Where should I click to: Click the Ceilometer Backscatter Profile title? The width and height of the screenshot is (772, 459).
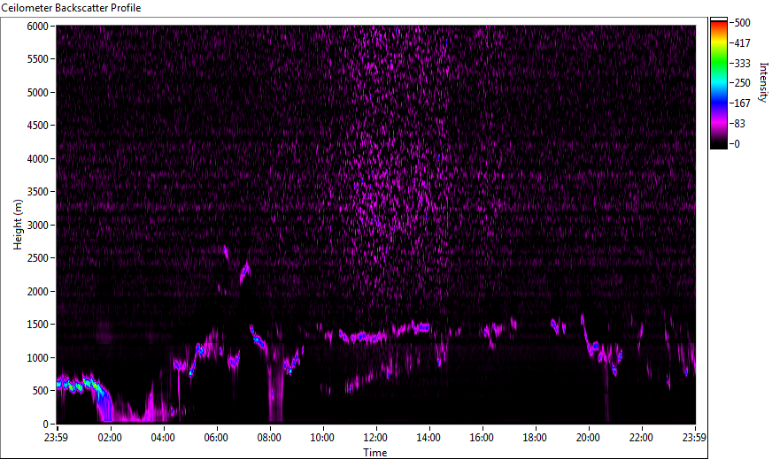point(71,8)
